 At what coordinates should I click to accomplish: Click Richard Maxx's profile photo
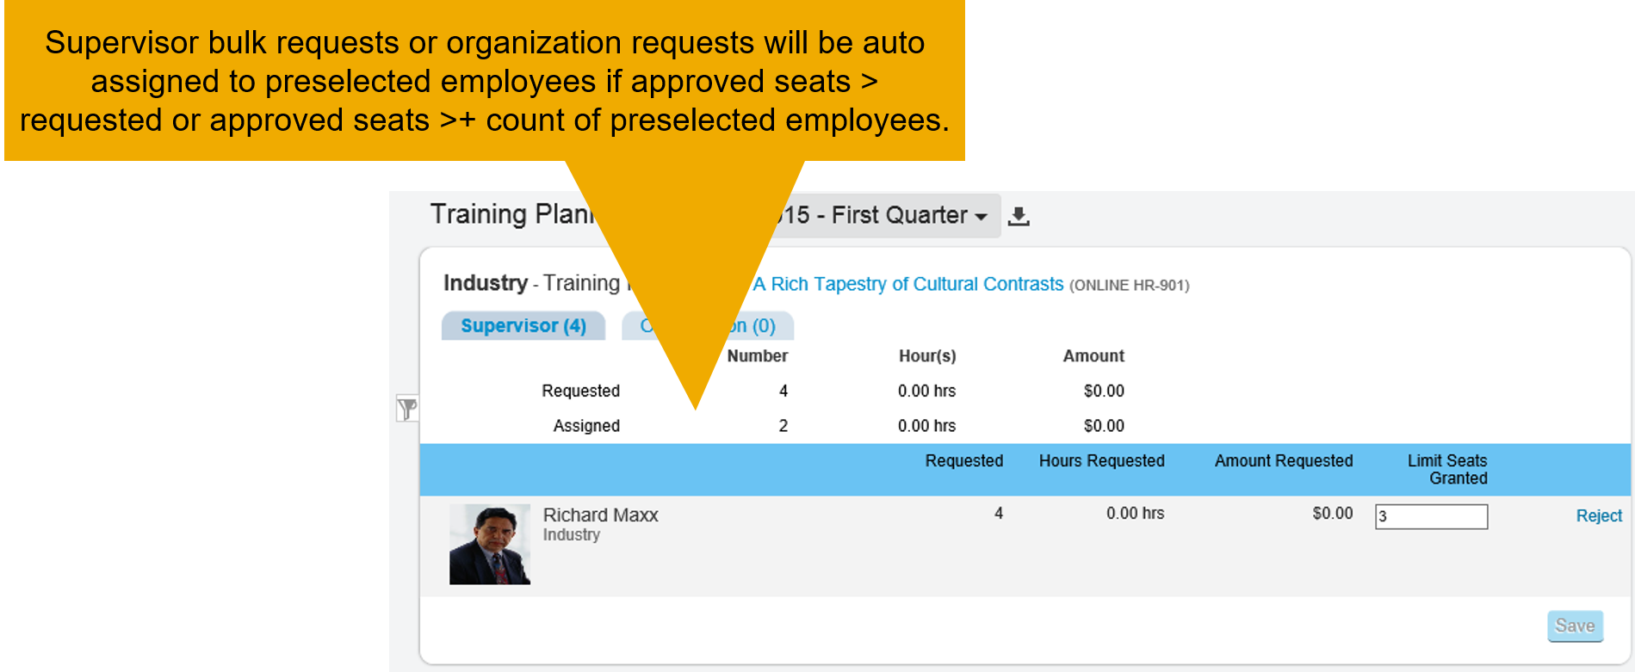490,545
